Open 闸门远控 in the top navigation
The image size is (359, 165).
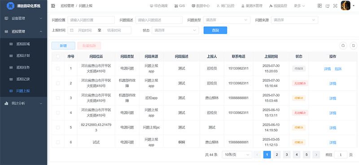click(x=225, y=6)
